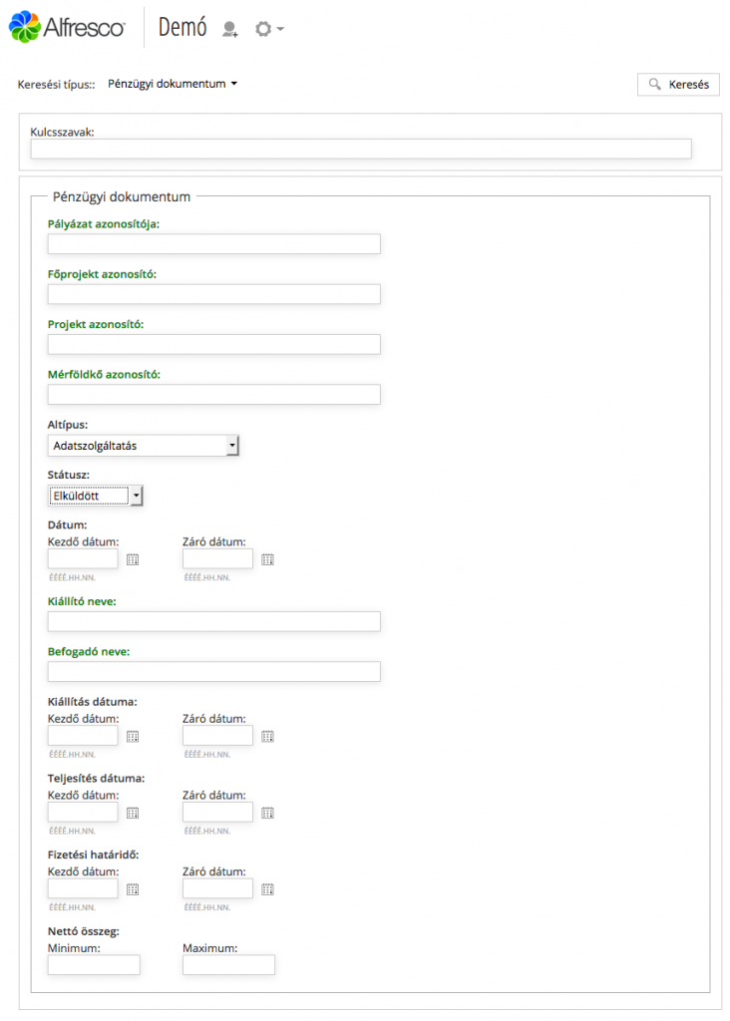730x1021 pixels.
Task: Open the gear settings menu
Action: [x=269, y=29]
